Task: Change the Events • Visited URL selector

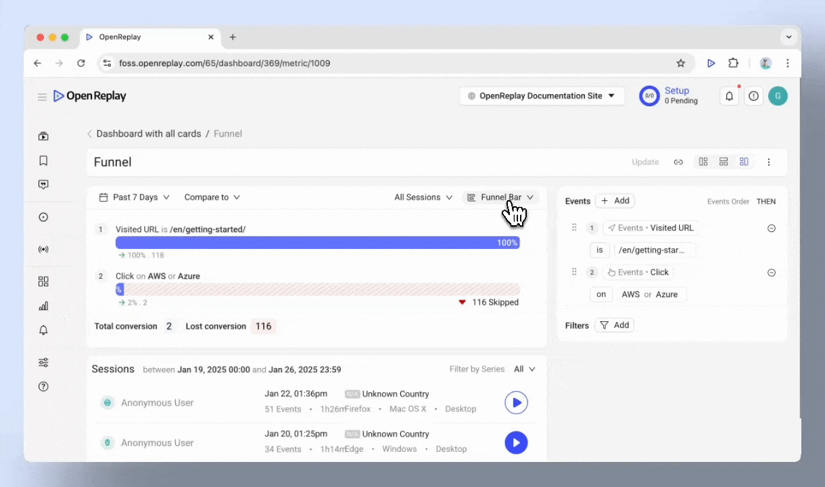Action: coord(651,228)
